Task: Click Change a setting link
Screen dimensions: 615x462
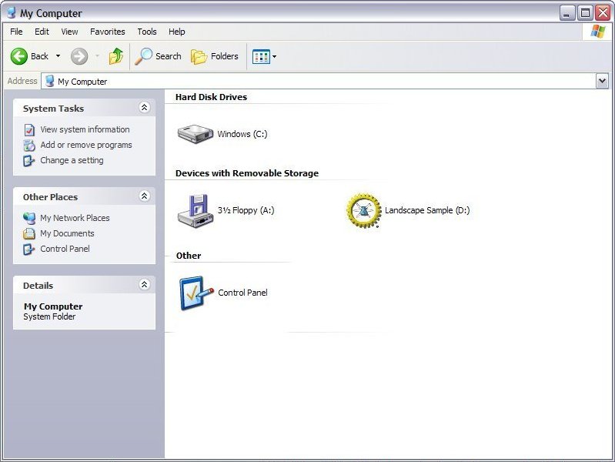Action: pyautogui.click(x=72, y=160)
